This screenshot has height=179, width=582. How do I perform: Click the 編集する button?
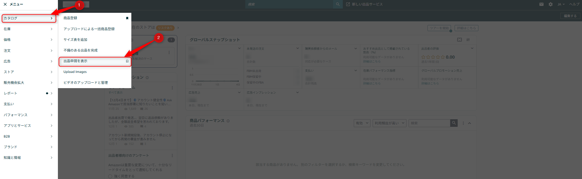point(570,16)
